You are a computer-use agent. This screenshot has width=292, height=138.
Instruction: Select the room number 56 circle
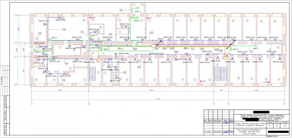pyautogui.click(x=85, y=80)
